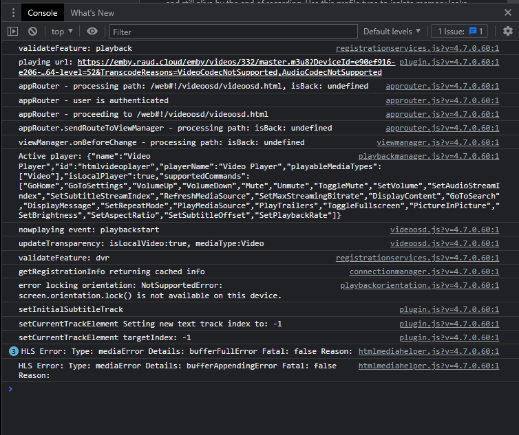519x435 pixels.
Task: Open playbackorientation.js source link
Action: click(419, 285)
